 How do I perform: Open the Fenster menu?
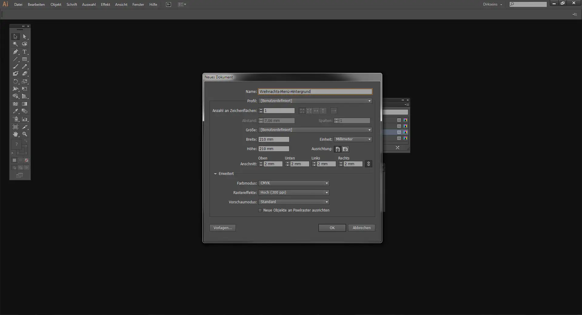coord(138,5)
